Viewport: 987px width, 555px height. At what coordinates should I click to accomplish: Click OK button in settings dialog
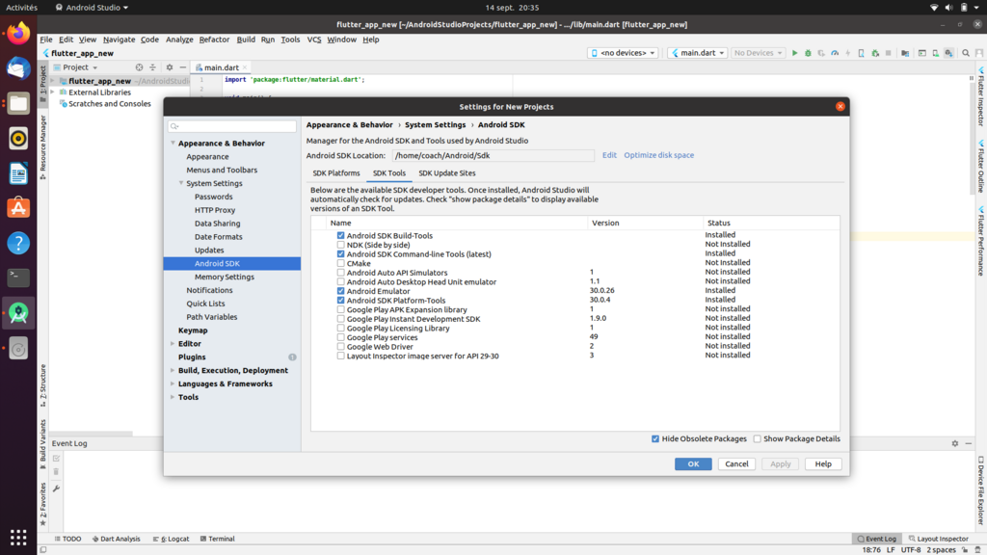pos(693,463)
